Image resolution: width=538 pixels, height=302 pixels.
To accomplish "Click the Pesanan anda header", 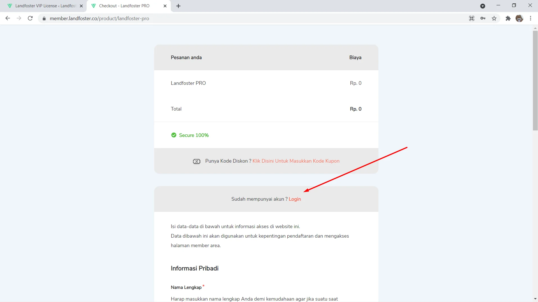I will point(186,57).
